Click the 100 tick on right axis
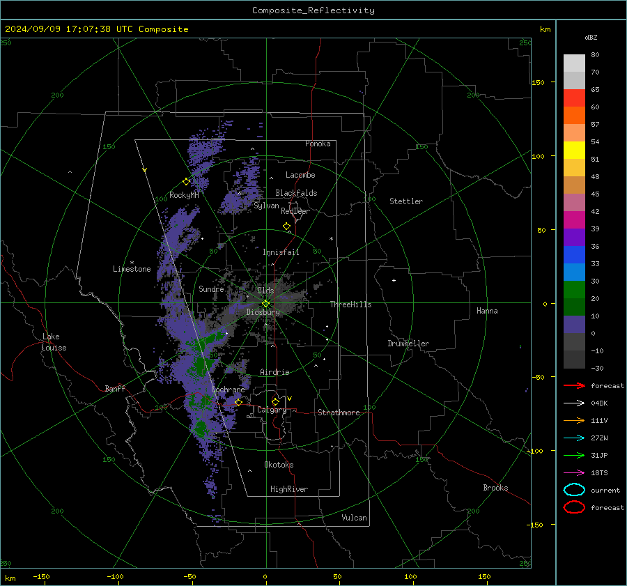The height and width of the screenshot is (586, 627). pos(538,156)
